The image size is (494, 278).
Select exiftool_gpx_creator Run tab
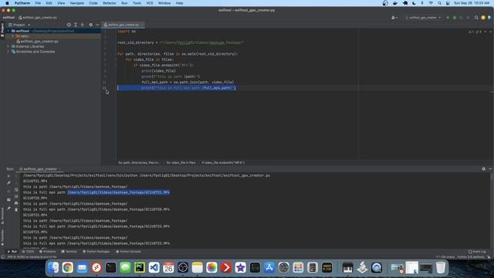pos(40,169)
